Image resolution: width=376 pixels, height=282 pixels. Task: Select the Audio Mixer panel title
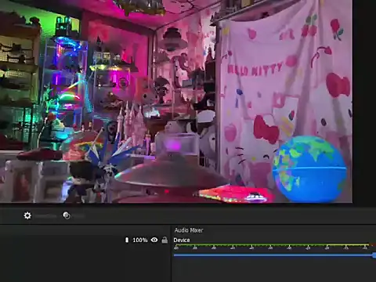click(x=189, y=230)
